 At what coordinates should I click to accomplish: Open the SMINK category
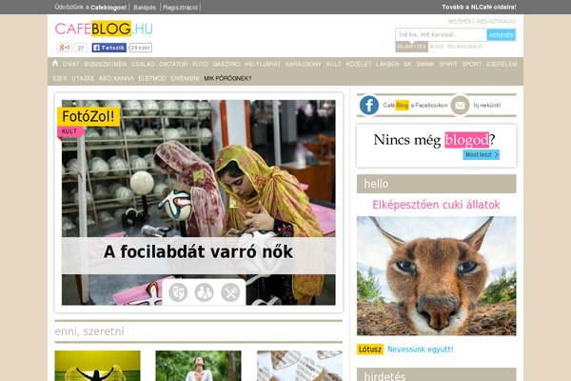point(425,64)
